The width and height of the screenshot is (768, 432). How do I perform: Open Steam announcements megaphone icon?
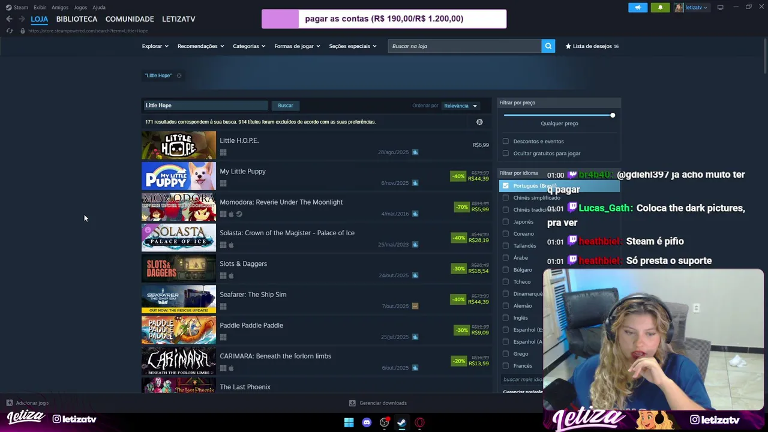pos(638,7)
